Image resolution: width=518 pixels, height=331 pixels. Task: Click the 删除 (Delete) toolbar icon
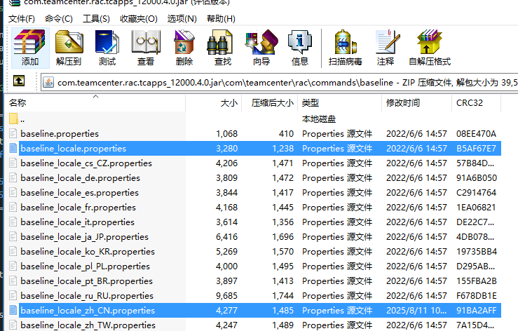point(184,47)
